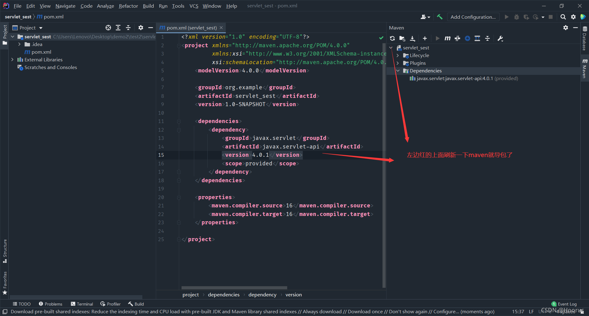Open TODO tool window
Viewport: 589px width, 316px height.
(21, 304)
